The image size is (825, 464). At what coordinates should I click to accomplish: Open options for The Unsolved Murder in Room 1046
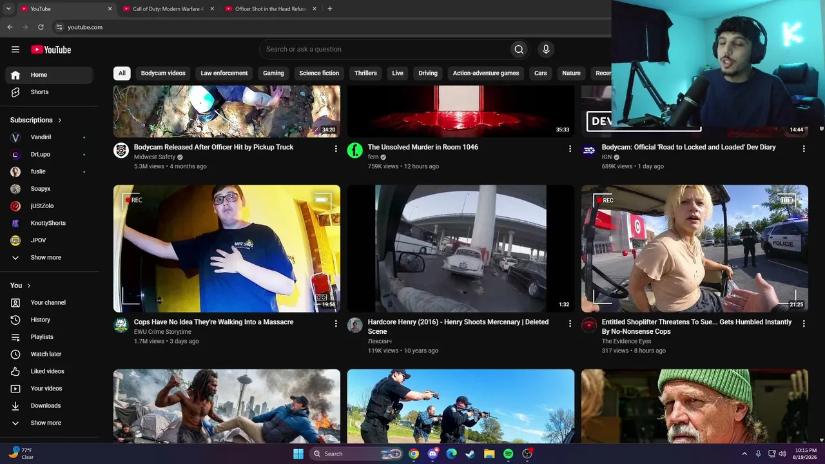(570, 149)
